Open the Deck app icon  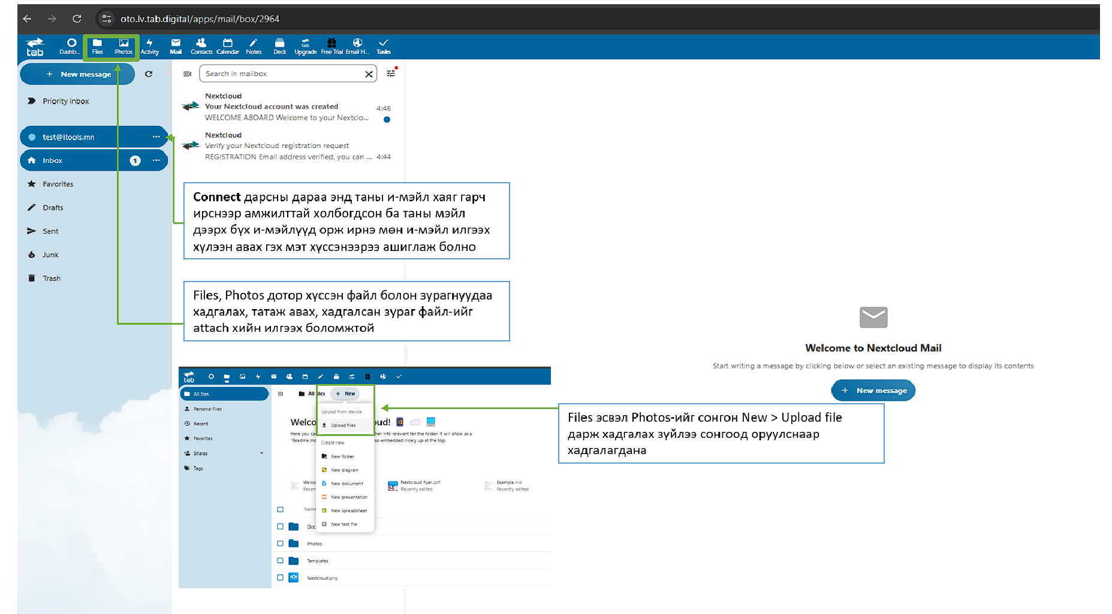[x=279, y=46]
